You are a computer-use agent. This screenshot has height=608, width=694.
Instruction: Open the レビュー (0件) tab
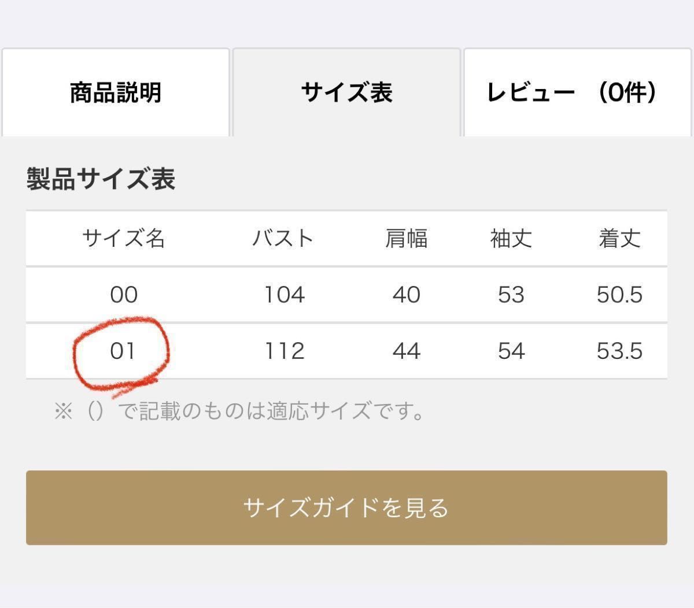click(577, 92)
